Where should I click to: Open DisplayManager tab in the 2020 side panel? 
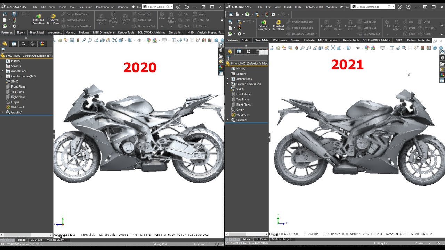pyautogui.click(x=42, y=44)
